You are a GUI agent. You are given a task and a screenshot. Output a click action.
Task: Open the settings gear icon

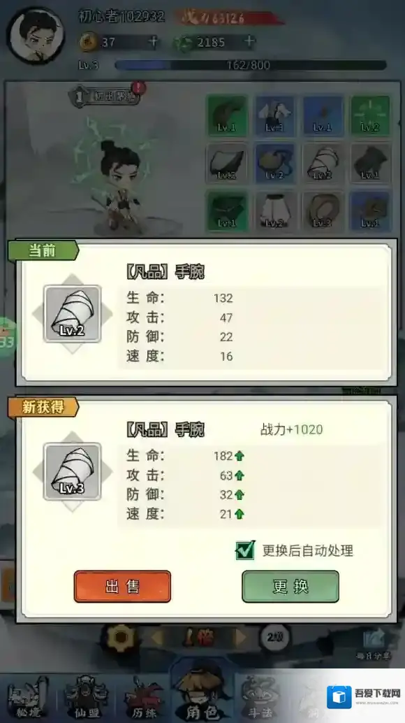click(121, 638)
